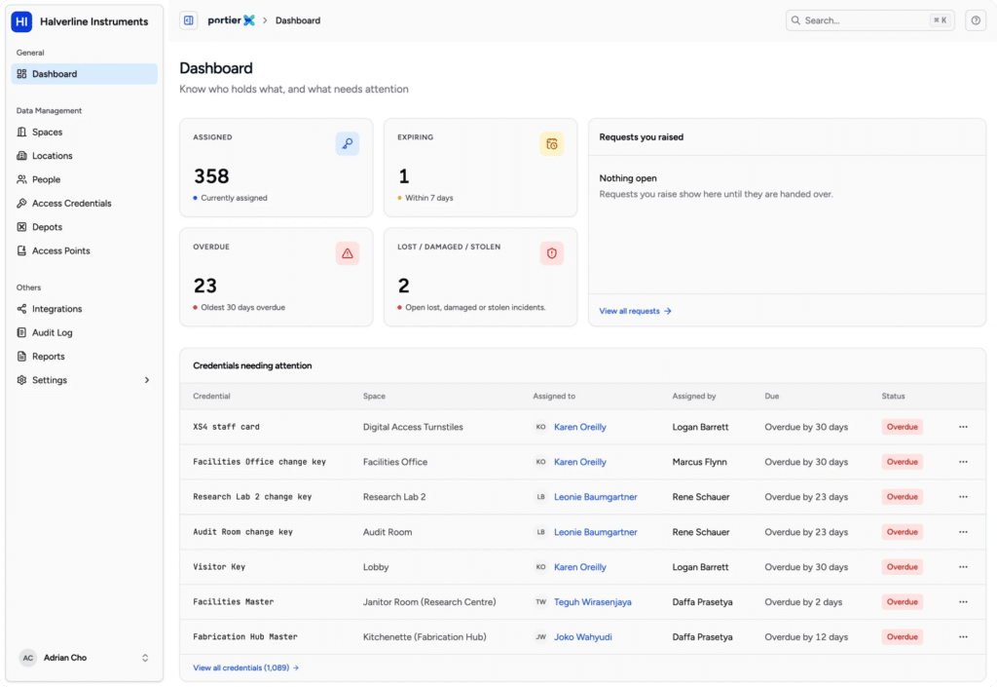Click the warning triangle on Overdue card
Screen dimensions: 997x687
coord(348,253)
